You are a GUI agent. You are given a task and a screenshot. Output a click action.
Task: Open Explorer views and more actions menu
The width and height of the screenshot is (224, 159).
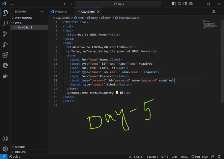click(43, 11)
